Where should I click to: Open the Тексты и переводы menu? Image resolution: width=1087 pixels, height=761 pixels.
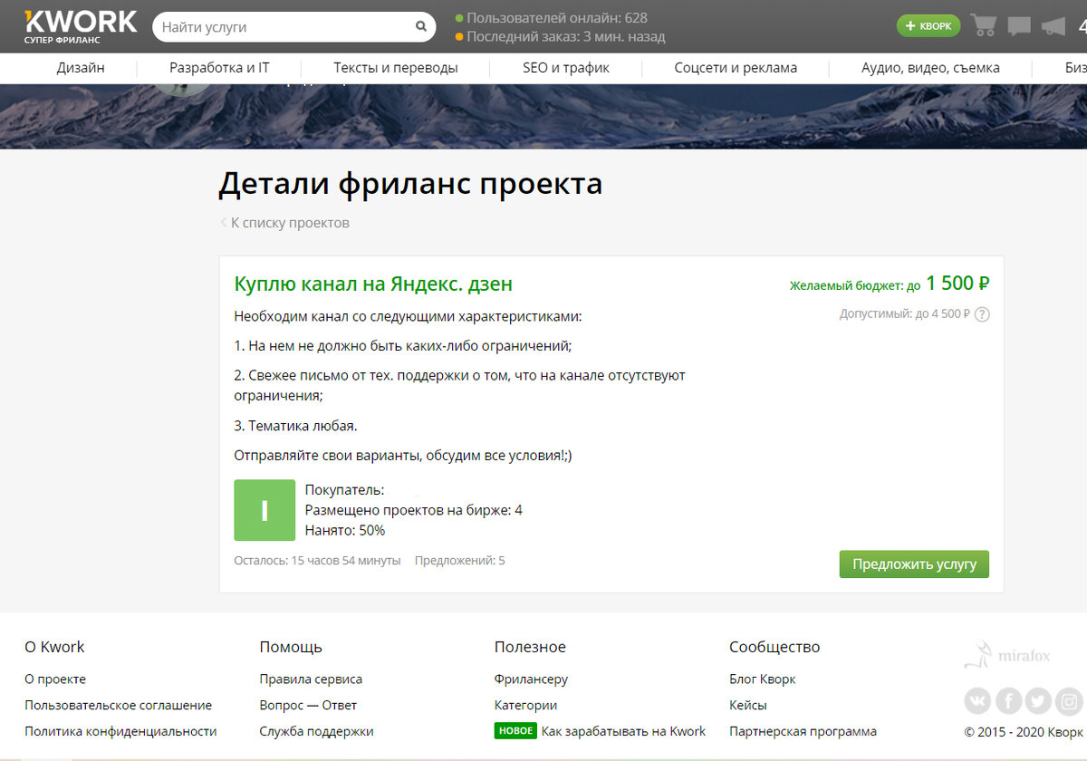pos(396,68)
